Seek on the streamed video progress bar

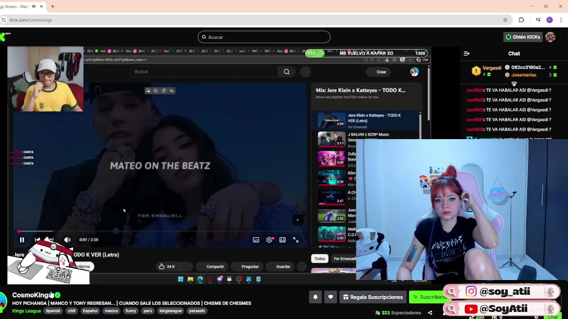[160, 231]
